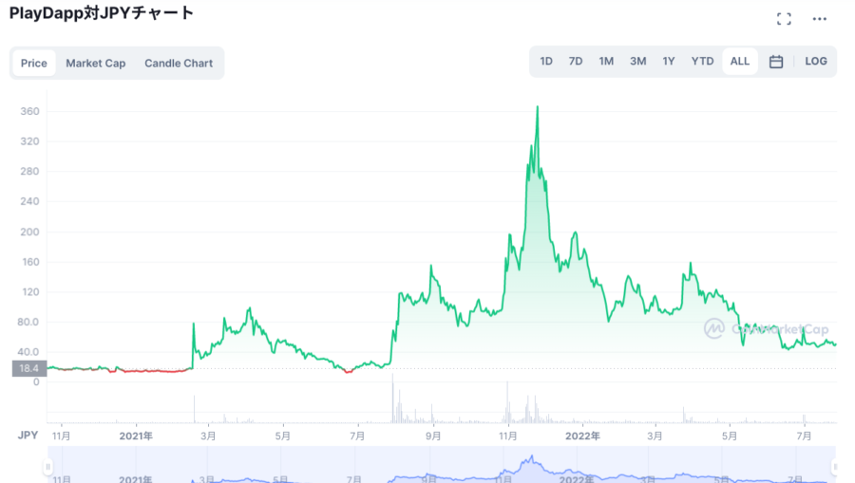Select the Price tab
This screenshot has height=483, width=855.
pos(34,64)
